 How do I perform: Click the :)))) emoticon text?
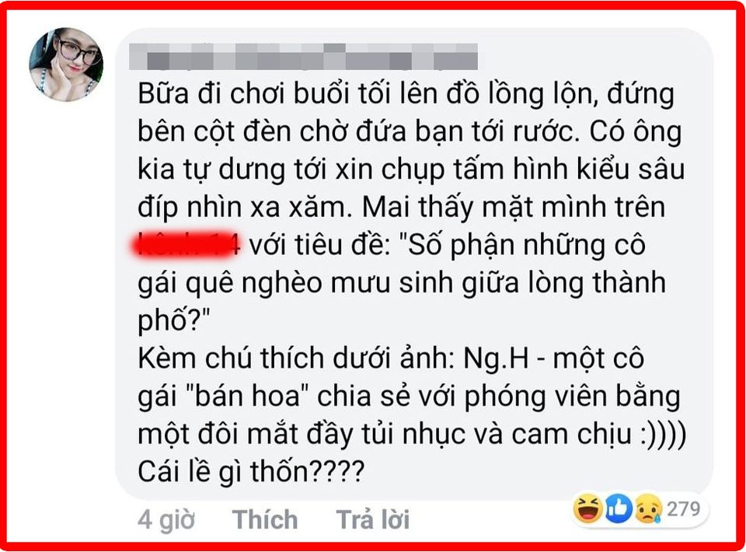[663, 435]
